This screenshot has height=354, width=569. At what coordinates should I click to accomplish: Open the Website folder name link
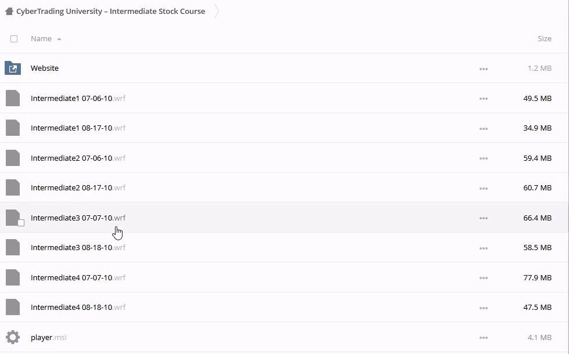45,68
